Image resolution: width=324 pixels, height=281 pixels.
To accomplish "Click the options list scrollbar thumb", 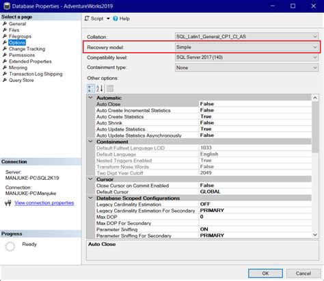I will point(315,127).
